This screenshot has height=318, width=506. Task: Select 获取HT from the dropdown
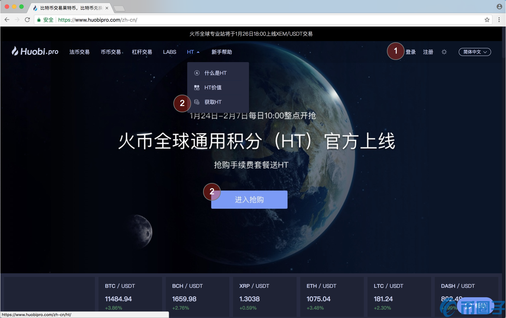point(218,102)
